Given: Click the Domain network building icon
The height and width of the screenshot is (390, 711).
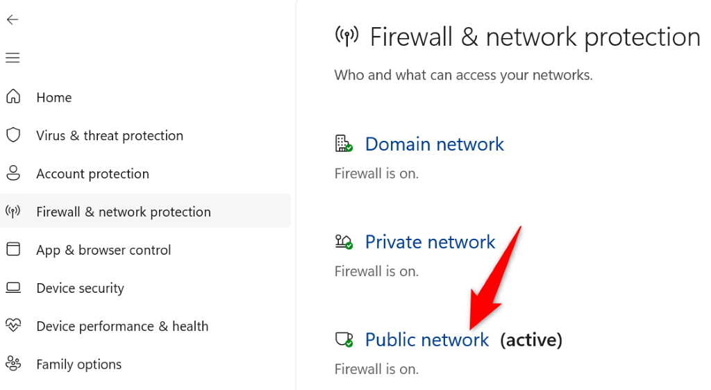Looking at the screenshot, I should (344, 144).
